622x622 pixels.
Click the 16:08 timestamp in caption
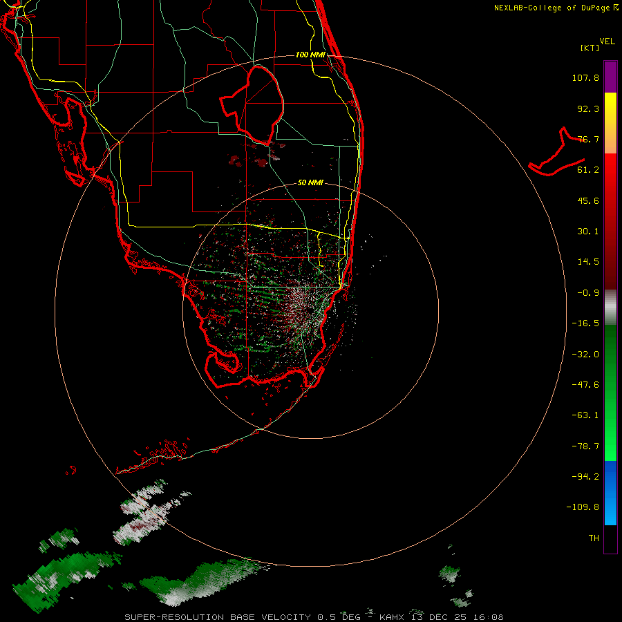(489, 617)
